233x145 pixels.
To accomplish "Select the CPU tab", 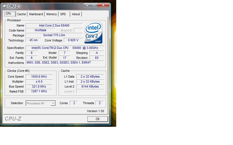I will pos(10,14).
